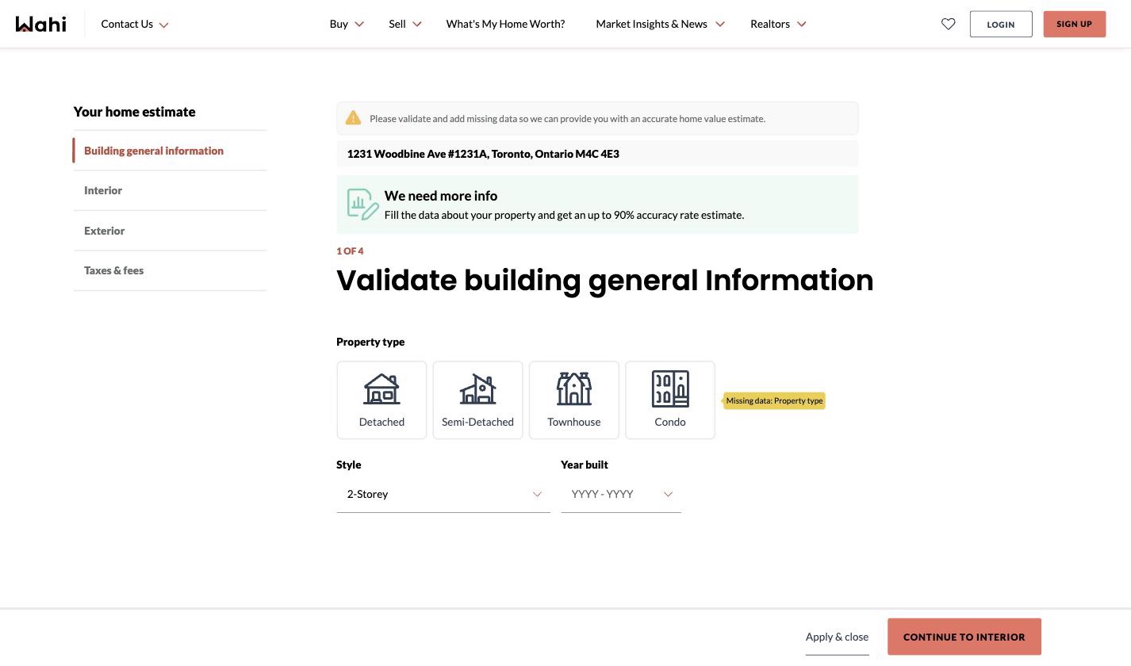The image size is (1131, 666).
Task: Click the Apply & close link
Action: [837, 637]
